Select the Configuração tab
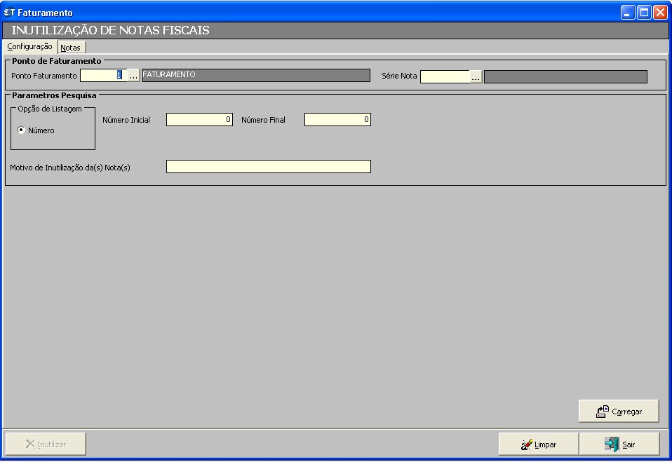The height and width of the screenshot is (462, 672). click(x=29, y=46)
